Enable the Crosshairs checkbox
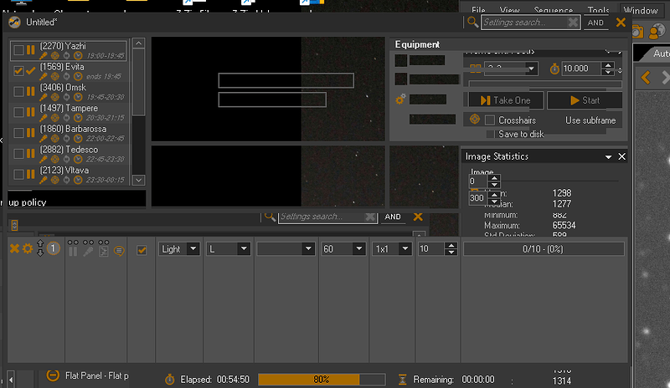 point(490,120)
